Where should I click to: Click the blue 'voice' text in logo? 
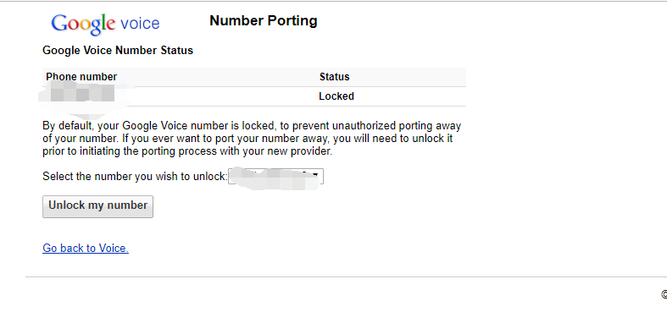[x=140, y=23]
